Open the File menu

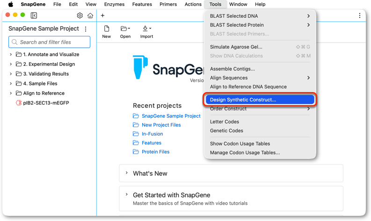[57, 4]
